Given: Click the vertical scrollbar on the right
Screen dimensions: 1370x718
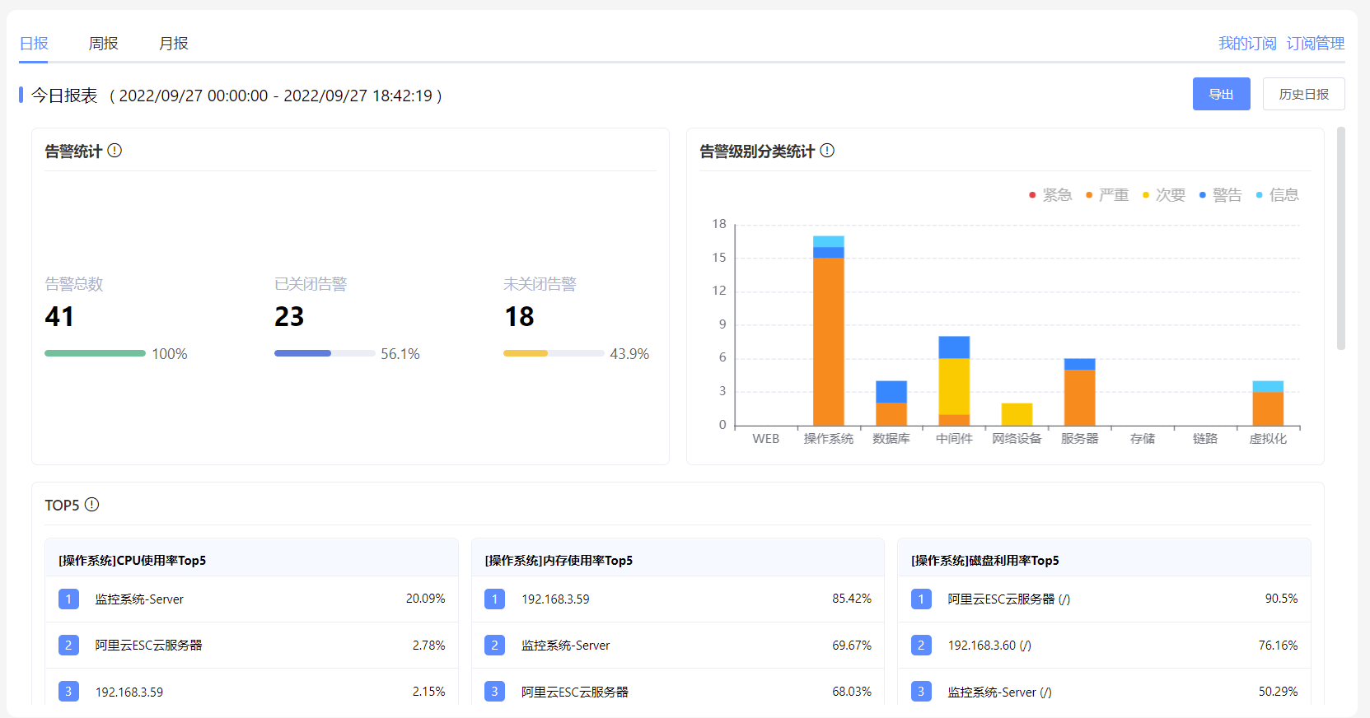Looking at the screenshot, I should click(1341, 239).
